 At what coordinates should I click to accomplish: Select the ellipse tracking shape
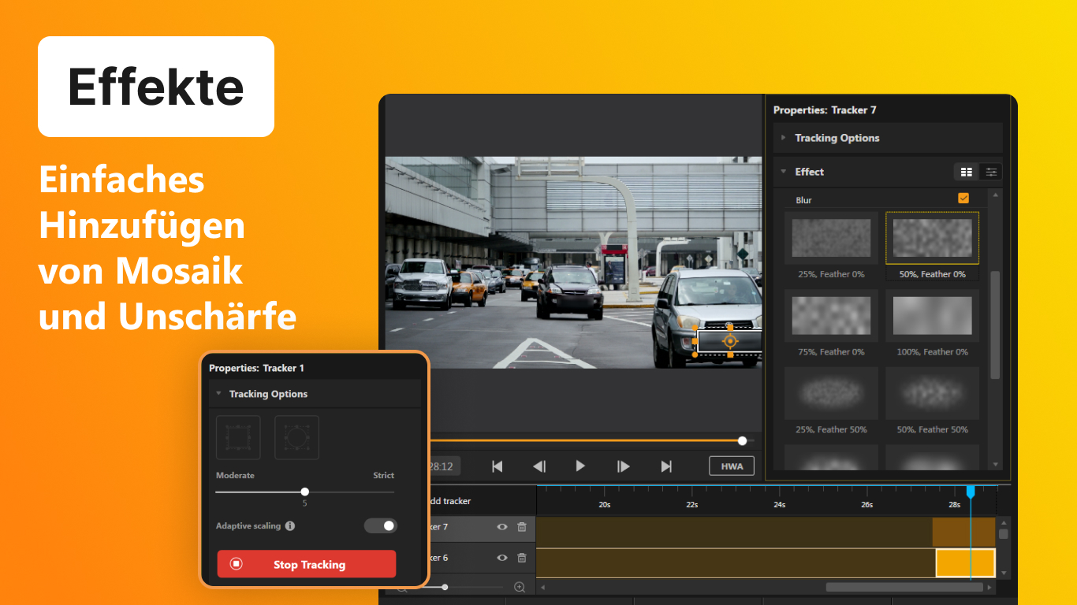pyautogui.click(x=296, y=437)
